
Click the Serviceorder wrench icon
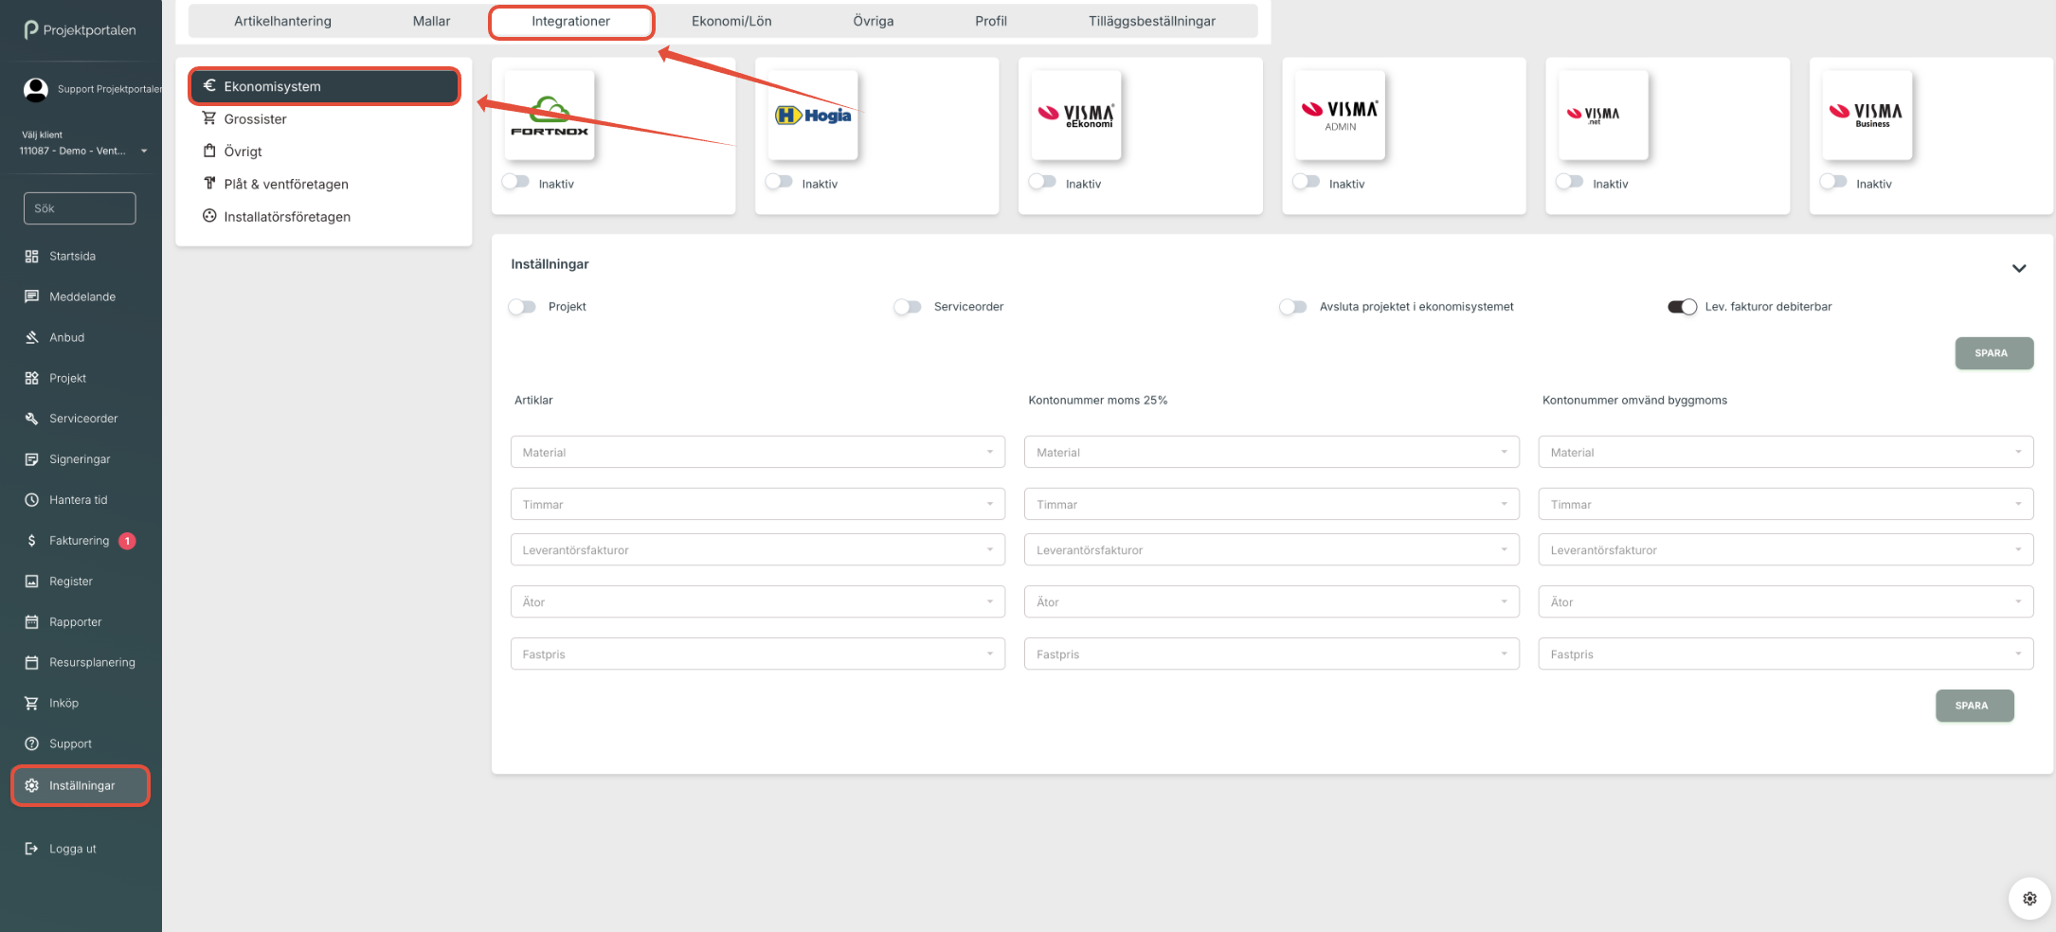pyautogui.click(x=31, y=419)
